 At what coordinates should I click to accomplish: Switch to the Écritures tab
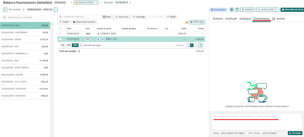tap(218, 19)
